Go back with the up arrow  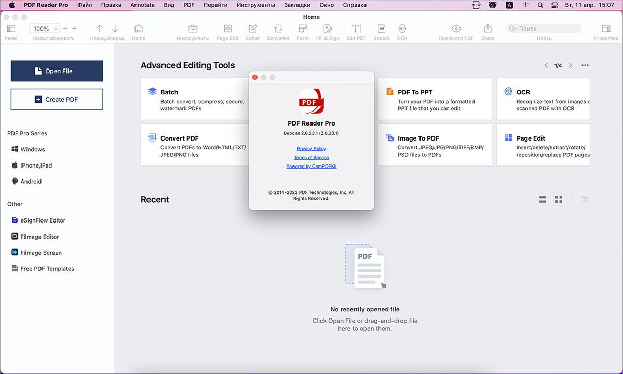(x=100, y=29)
